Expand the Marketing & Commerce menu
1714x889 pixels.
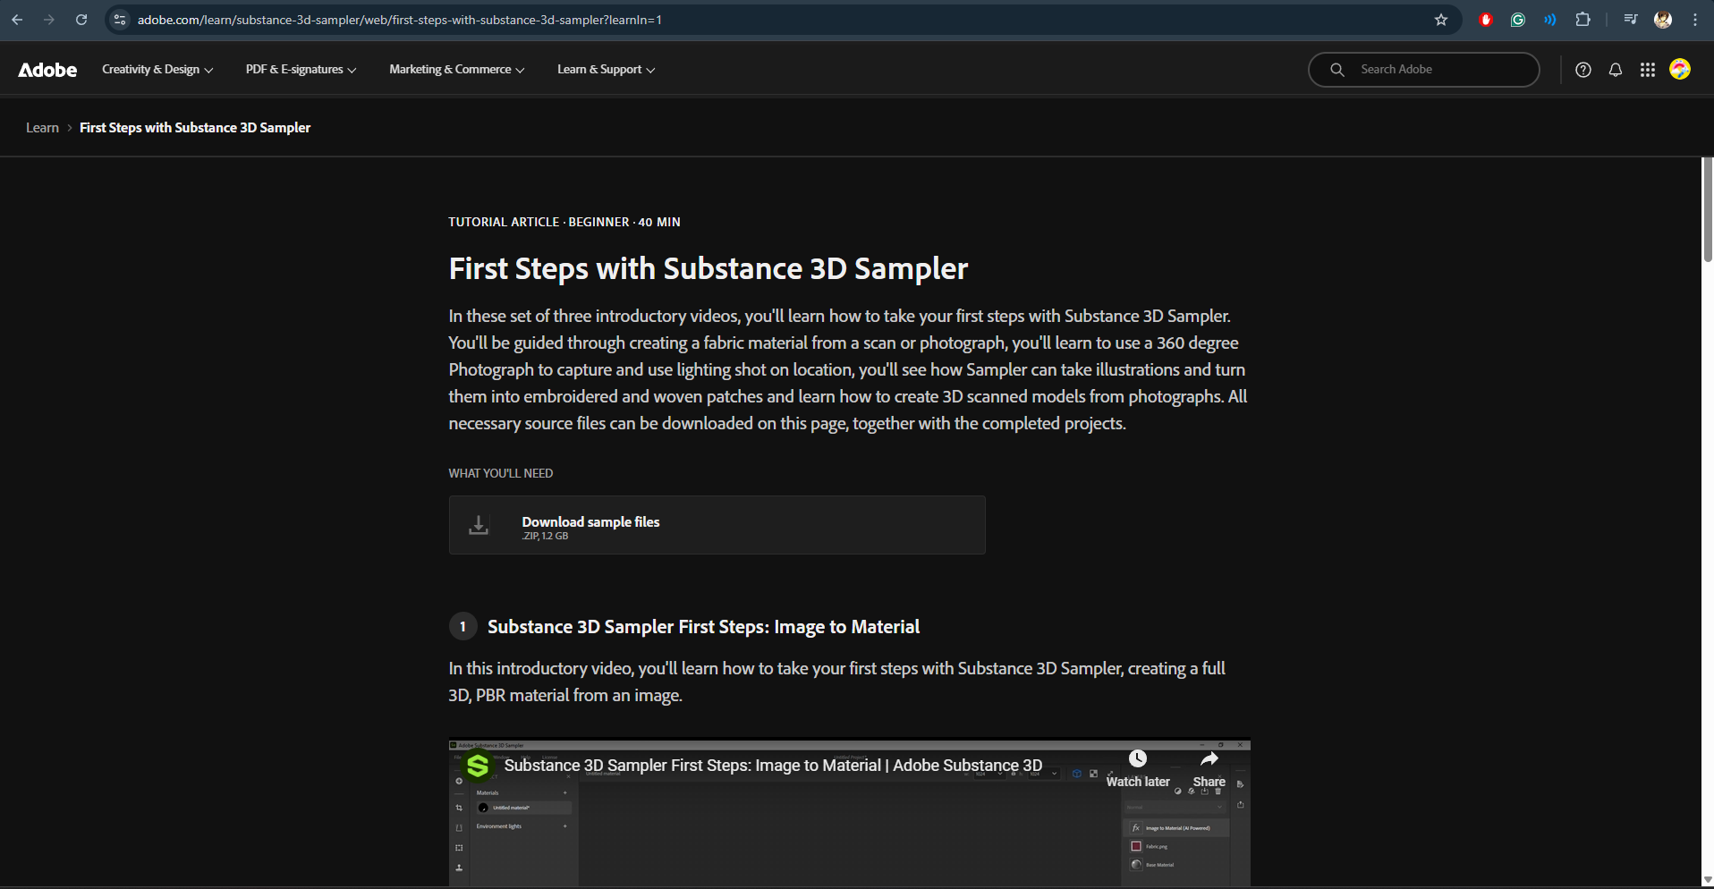[x=456, y=70]
